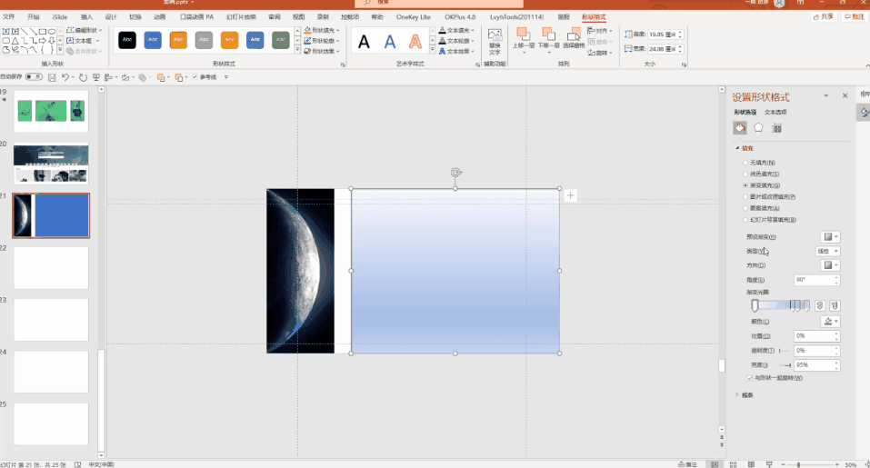Choose the blue A WordArt style
This screenshot has width=870, height=468.
(390, 42)
